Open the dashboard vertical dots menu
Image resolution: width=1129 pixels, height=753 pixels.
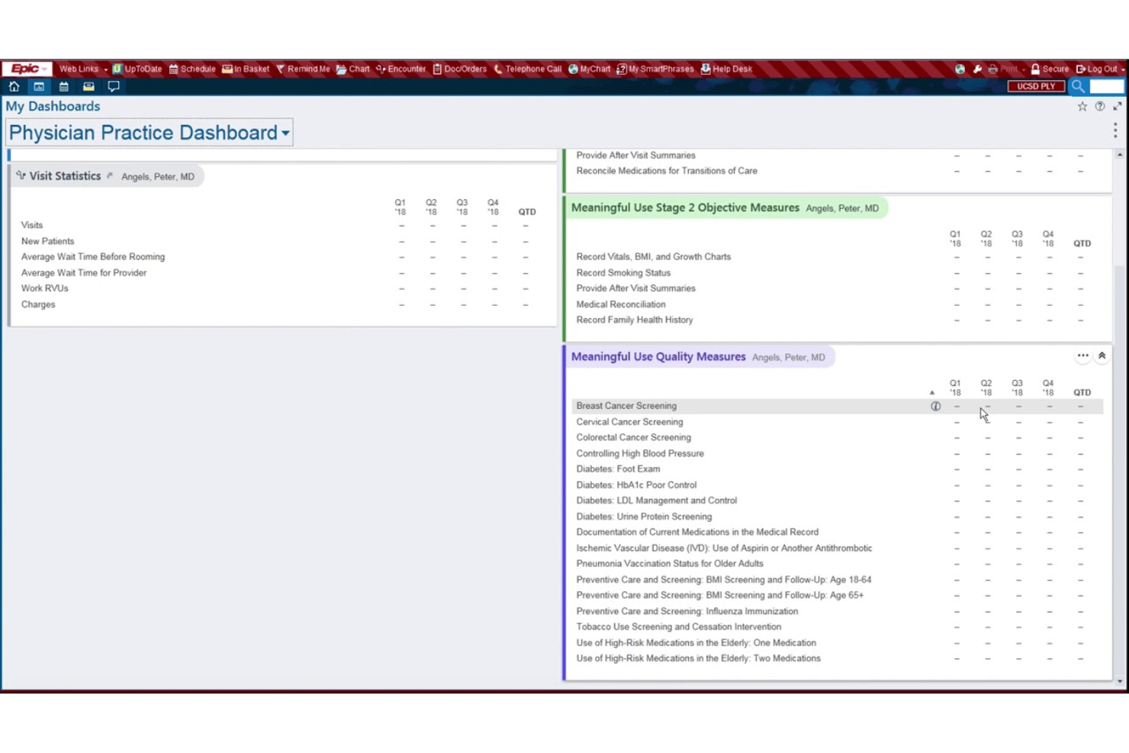(1115, 130)
